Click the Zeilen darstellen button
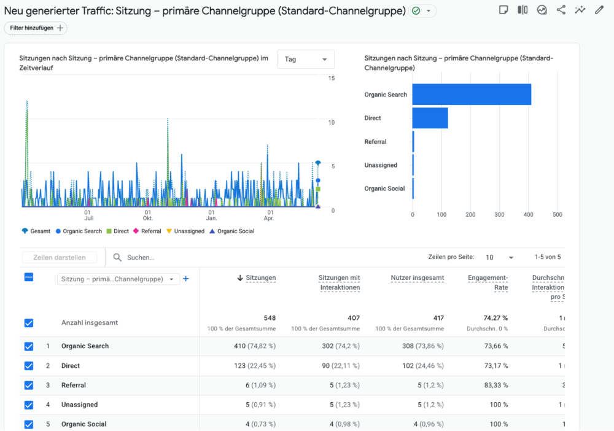 60,257
